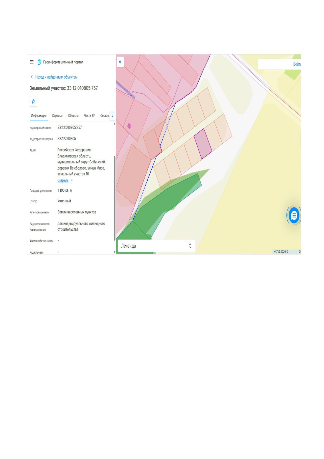Screen dimensions: 324x459
Task: Click the back arrow next to Назад
Action: 32,77
